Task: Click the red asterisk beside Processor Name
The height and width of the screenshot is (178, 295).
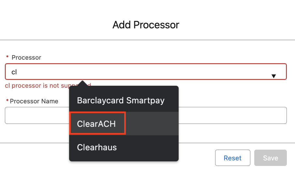Action: pyautogui.click(x=7, y=101)
